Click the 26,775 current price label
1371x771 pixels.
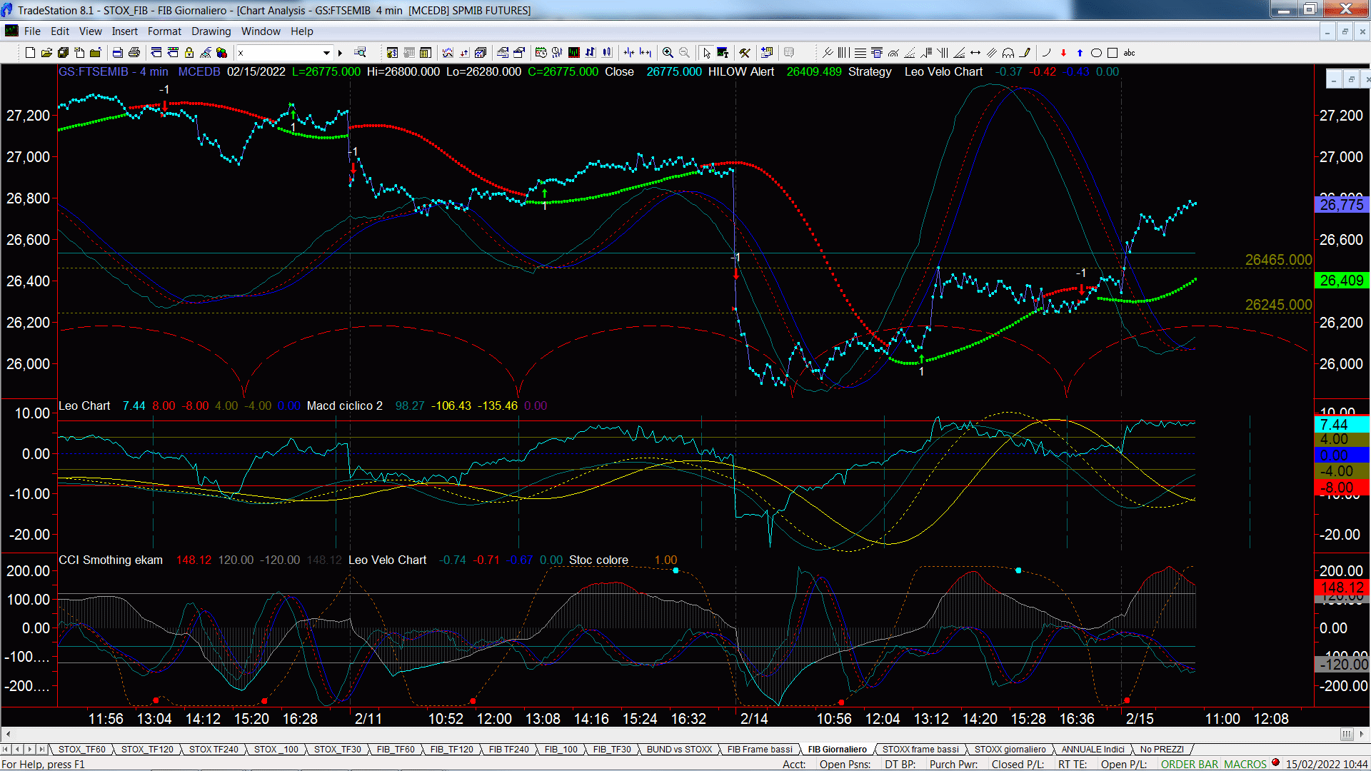(x=1342, y=205)
